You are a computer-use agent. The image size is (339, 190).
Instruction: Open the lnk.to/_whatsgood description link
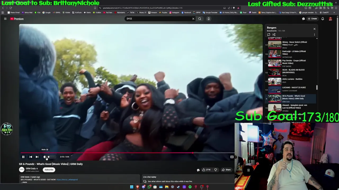click(x=67, y=180)
